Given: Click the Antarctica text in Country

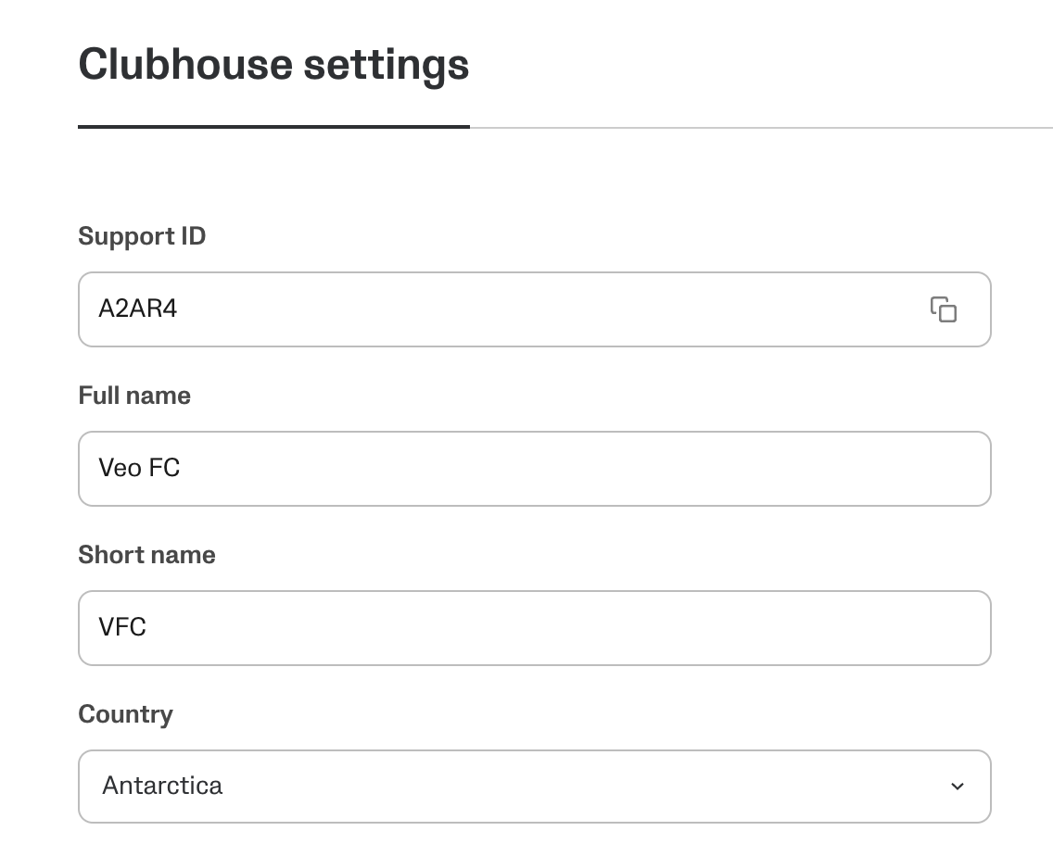Looking at the screenshot, I should [x=162, y=786].
